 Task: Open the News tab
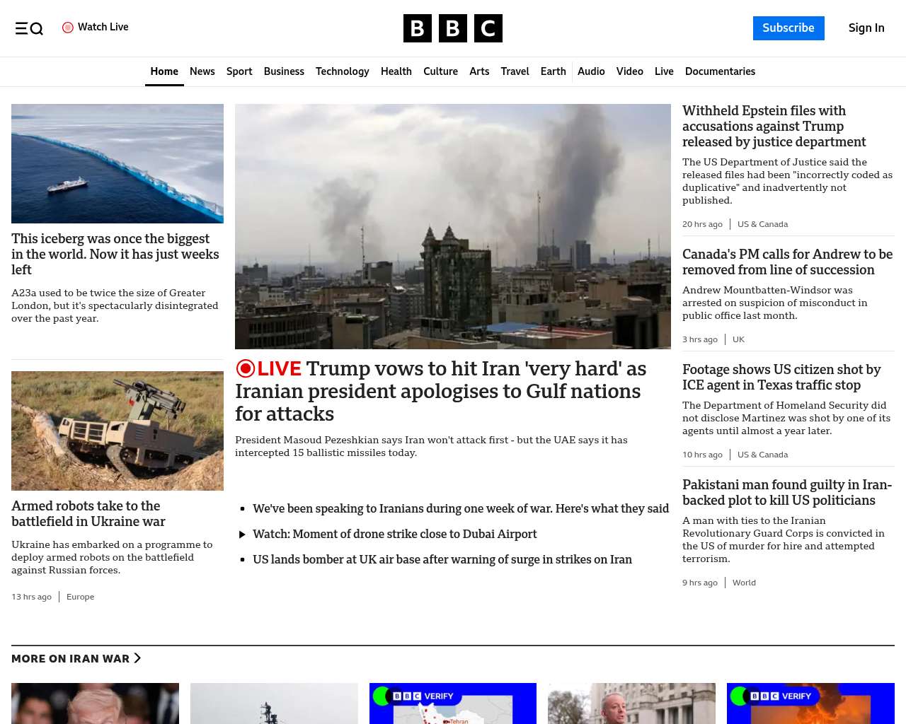coord(202,71)
